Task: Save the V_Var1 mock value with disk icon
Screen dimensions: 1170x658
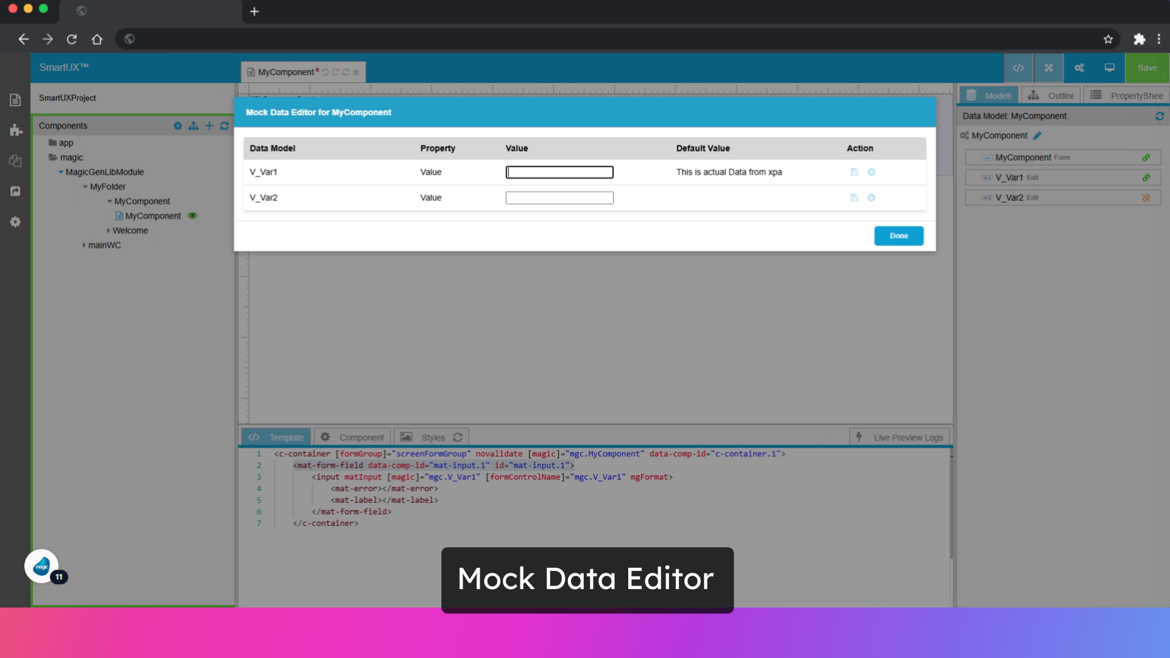Action: pos(854,172)
